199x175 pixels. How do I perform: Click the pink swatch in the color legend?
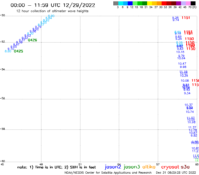188,3
